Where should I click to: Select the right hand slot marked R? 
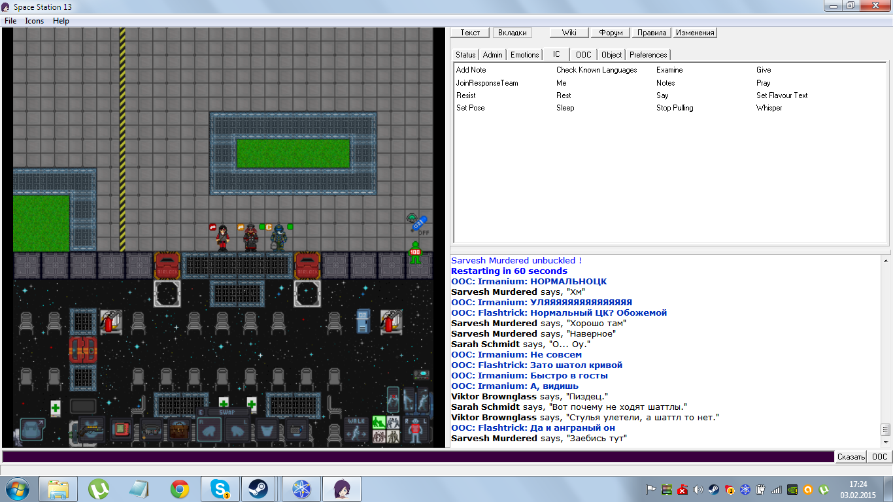coord(209,429)
